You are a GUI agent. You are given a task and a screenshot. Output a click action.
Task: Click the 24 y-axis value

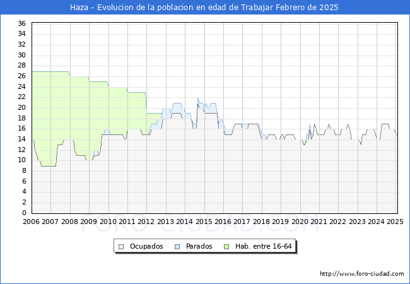click(x=22, y=86)
